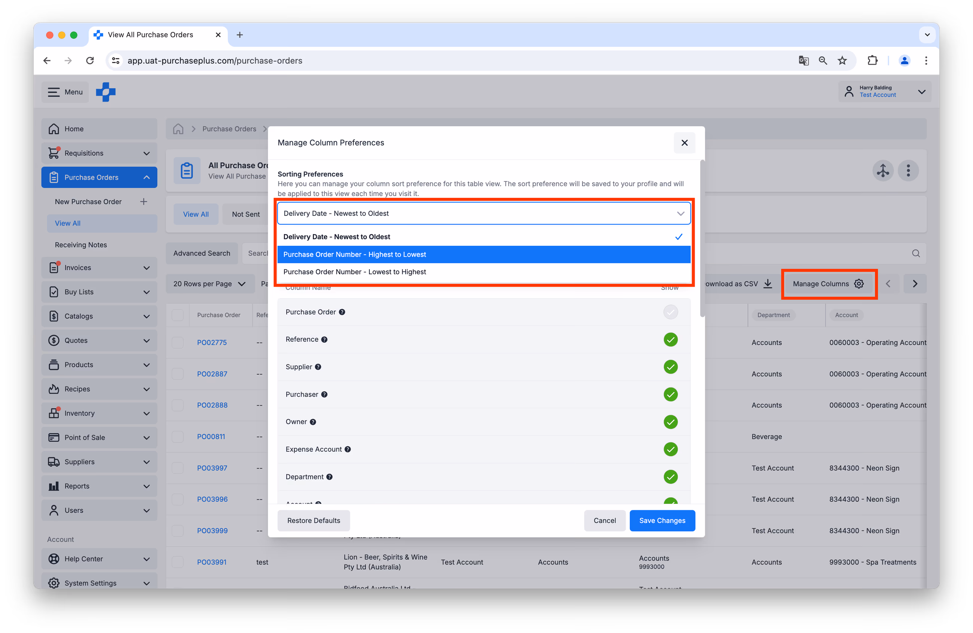Open the Menu hamburger button
This screenshot has height=633, width=973.
point(65,92)
